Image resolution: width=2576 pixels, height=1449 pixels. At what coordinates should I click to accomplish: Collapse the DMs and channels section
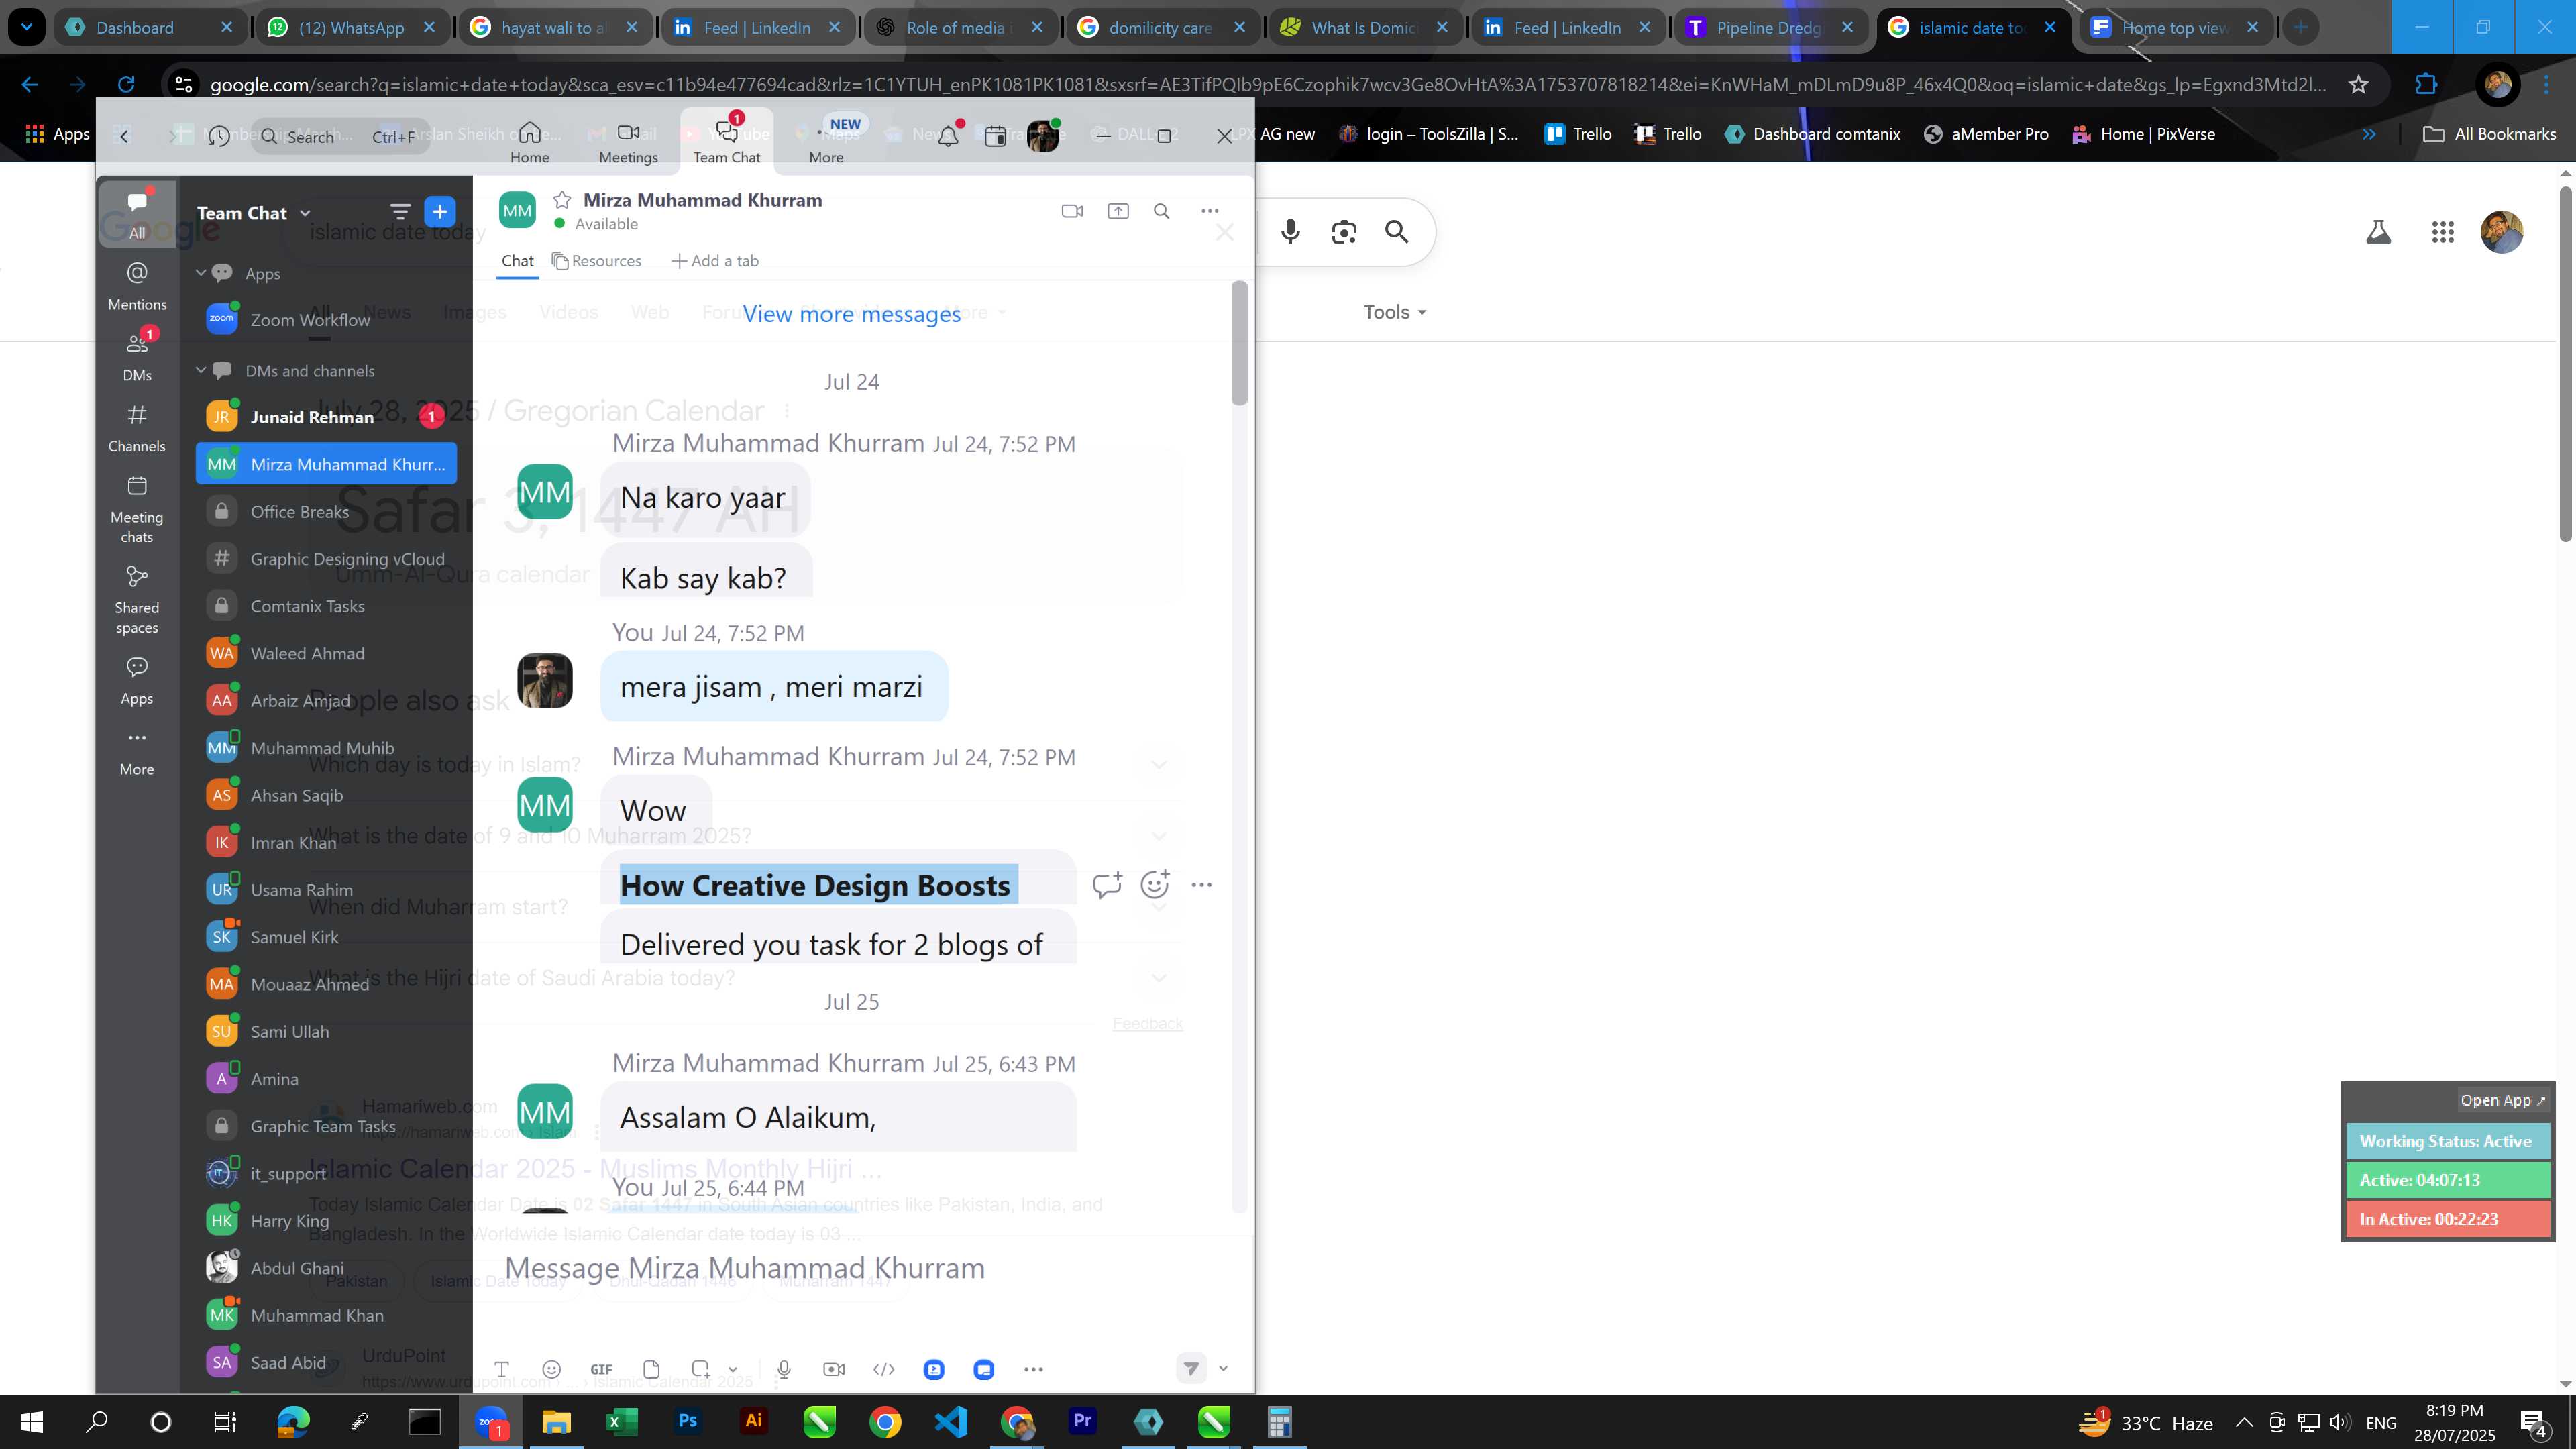pyautogui.click(x=201, y=370)
